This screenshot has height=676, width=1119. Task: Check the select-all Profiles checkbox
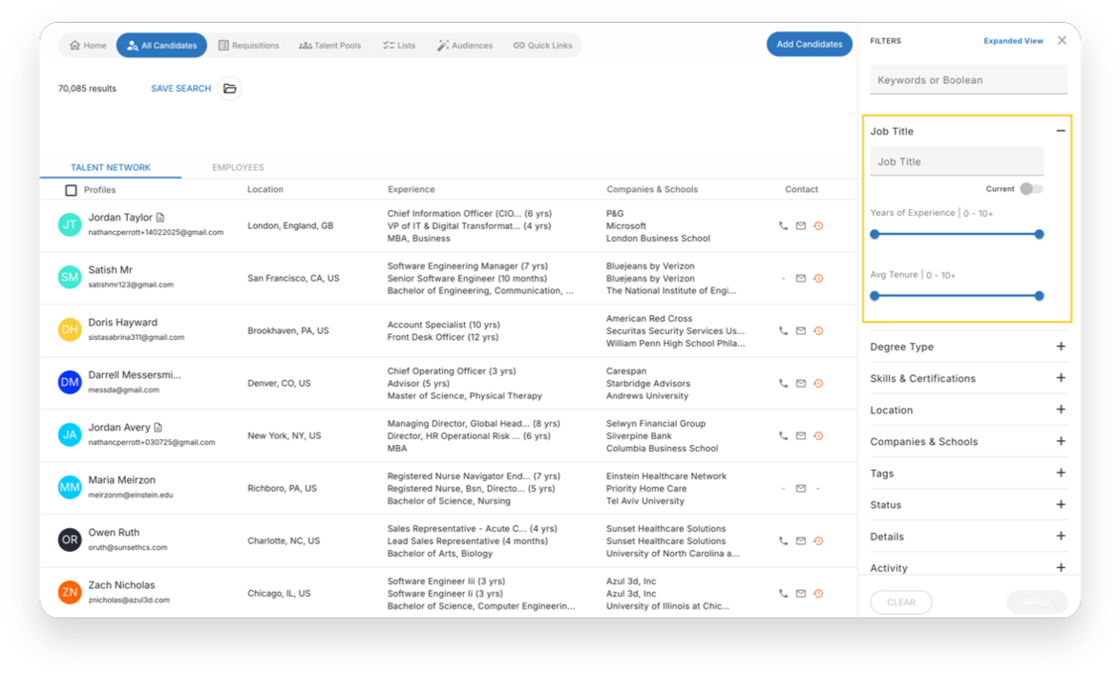(71, 190)
